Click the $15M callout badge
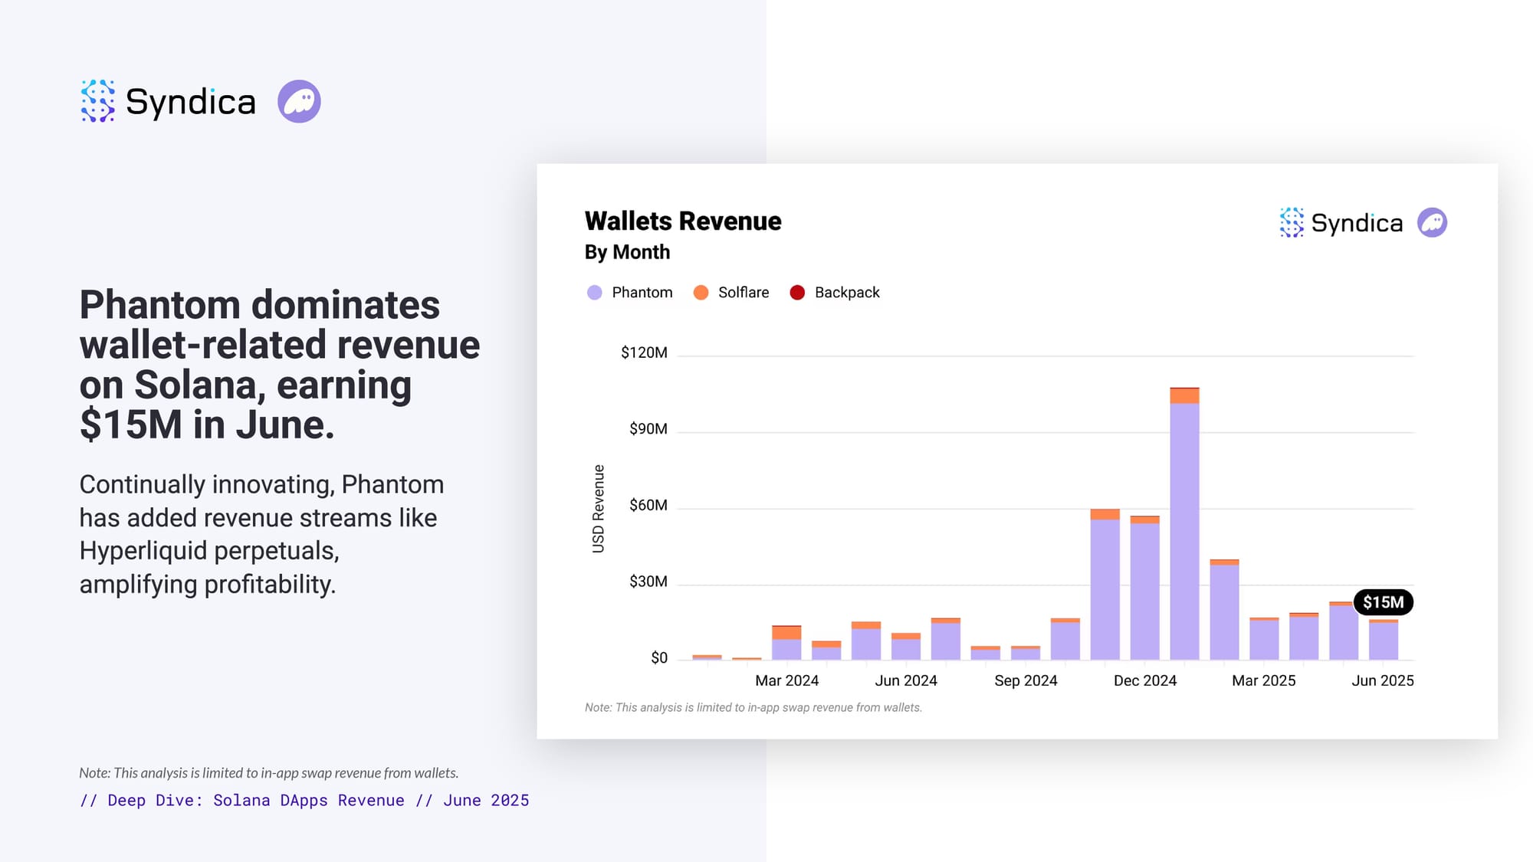 click(1383, 602)
